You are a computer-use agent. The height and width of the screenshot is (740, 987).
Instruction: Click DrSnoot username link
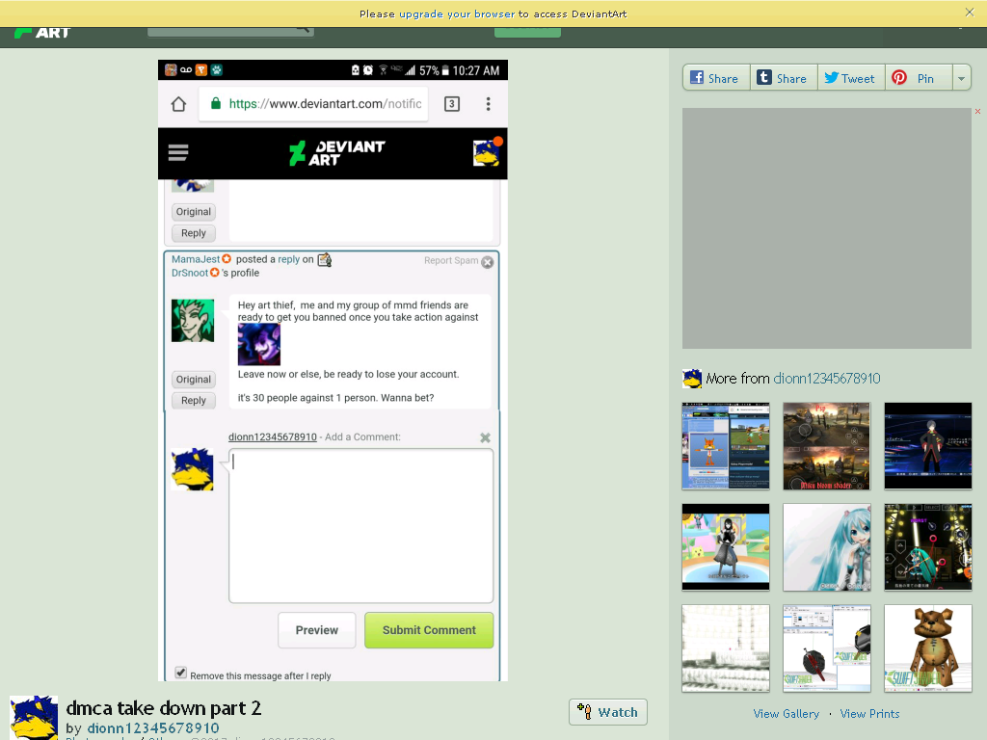190,273
